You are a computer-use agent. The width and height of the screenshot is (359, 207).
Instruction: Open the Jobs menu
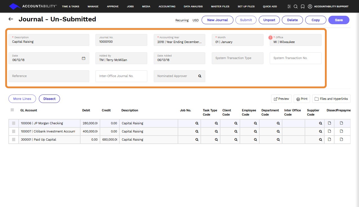point(130,6)
